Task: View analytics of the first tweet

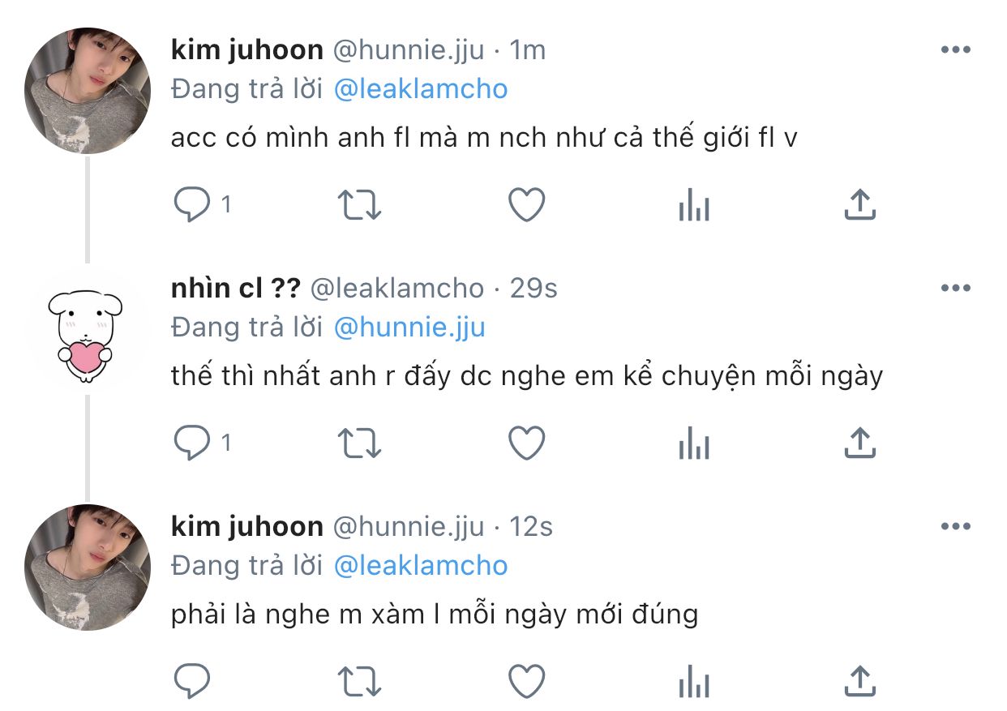Action: [x=694, y=207]
